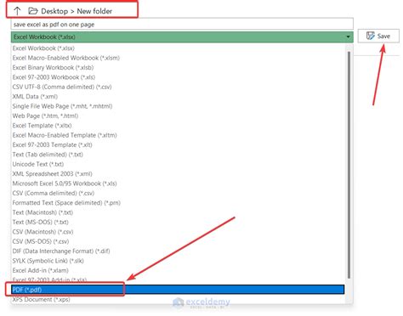Pick Web Page (*.htm, *.html)
This screenshot has width=403, height=316.
pyautogui.click(x=45, y=116)
